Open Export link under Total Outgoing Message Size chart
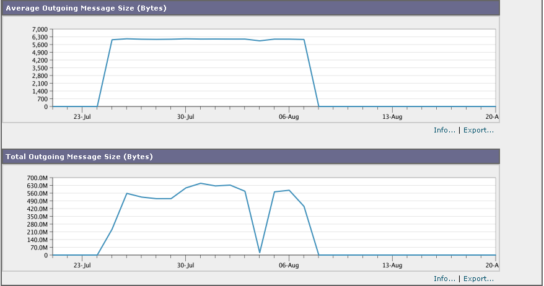This screenshot has height=286, width=544. tap(478, 279)
